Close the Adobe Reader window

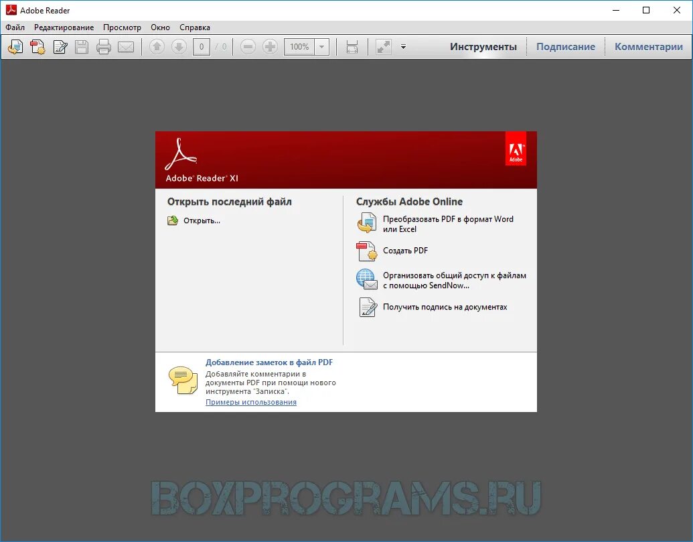click(x=677, y=10)
